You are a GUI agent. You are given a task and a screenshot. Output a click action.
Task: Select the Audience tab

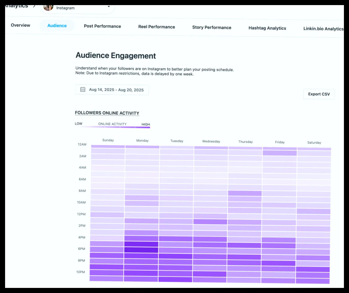pos(57,26)
